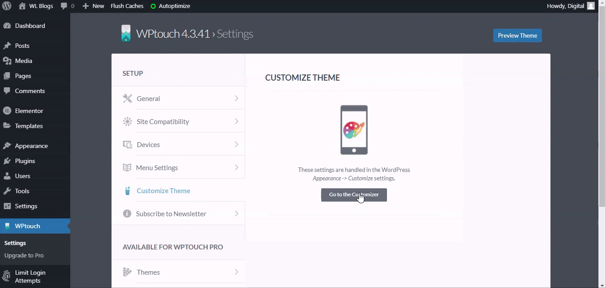The image size is (606, 288).
Task: Open the WL Blogs home icon
Action: [x=22, y=6]
